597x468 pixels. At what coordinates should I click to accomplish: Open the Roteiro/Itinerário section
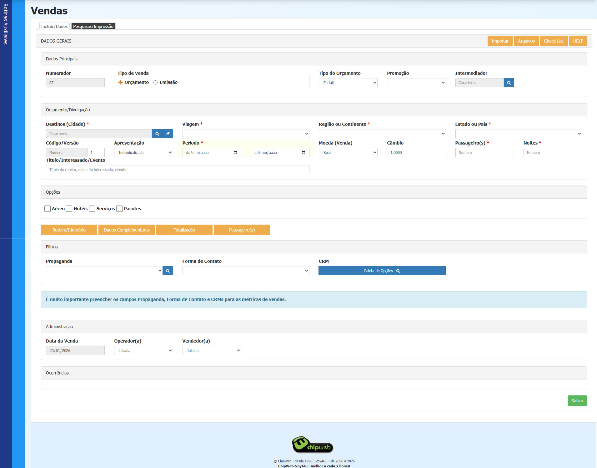click(69, 230)
